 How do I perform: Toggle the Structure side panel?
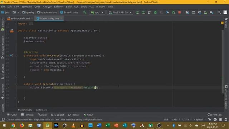[3, 71]
